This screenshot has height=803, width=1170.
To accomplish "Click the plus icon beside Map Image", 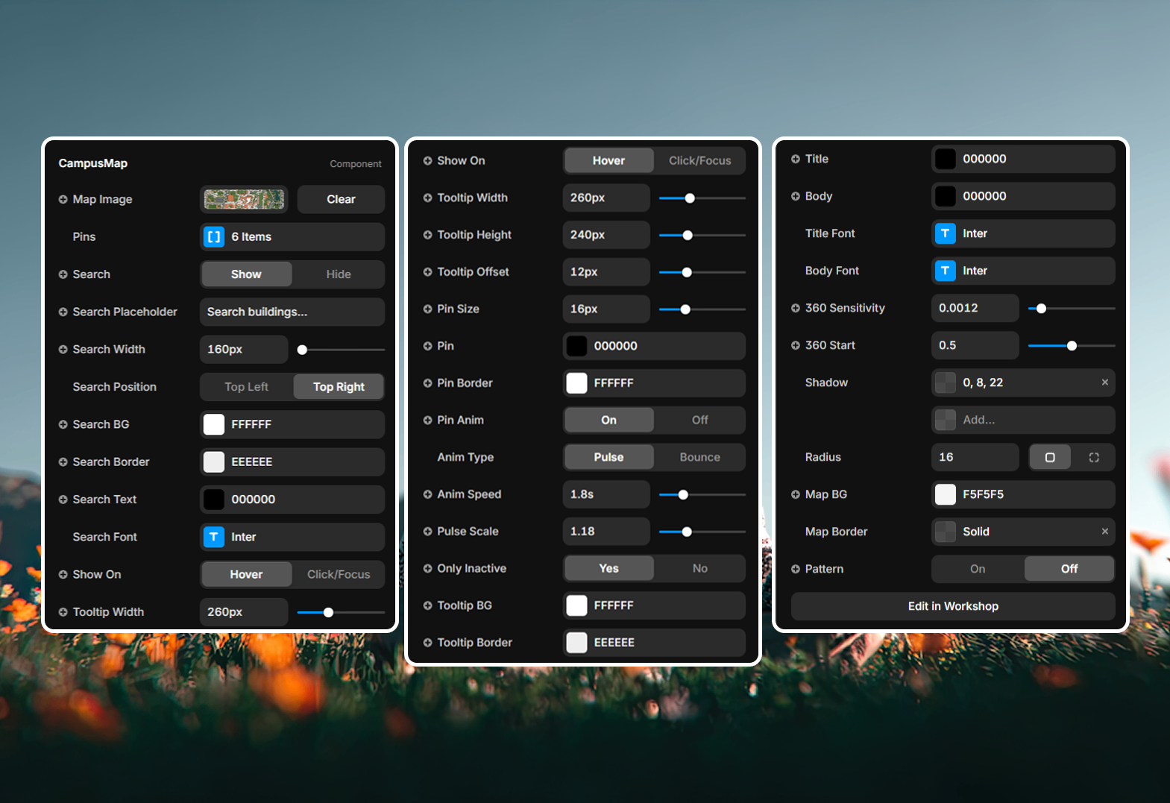I will (x=63, y=199).
